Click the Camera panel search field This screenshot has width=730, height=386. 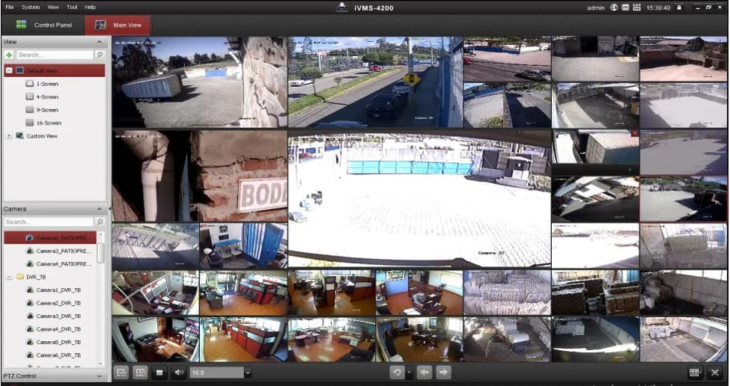click(x=49, y=222)
